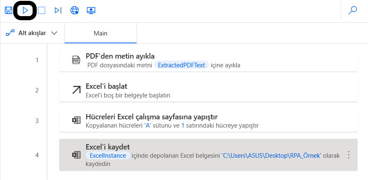Click the 'A' column value link
This screenshot has height=180, width=368.
click(x=147, y=125)
